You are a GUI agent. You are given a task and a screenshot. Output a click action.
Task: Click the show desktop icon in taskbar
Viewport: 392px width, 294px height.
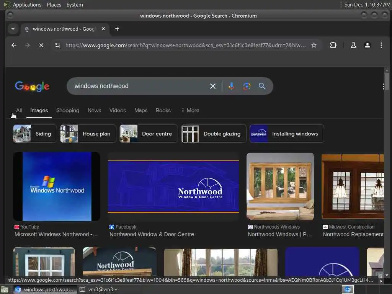click(5, 289)
